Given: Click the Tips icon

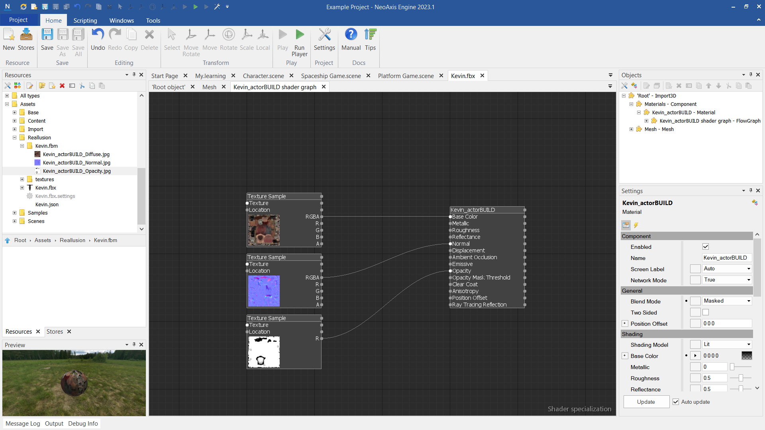Looking at the screenshot, I should (370, 35).
